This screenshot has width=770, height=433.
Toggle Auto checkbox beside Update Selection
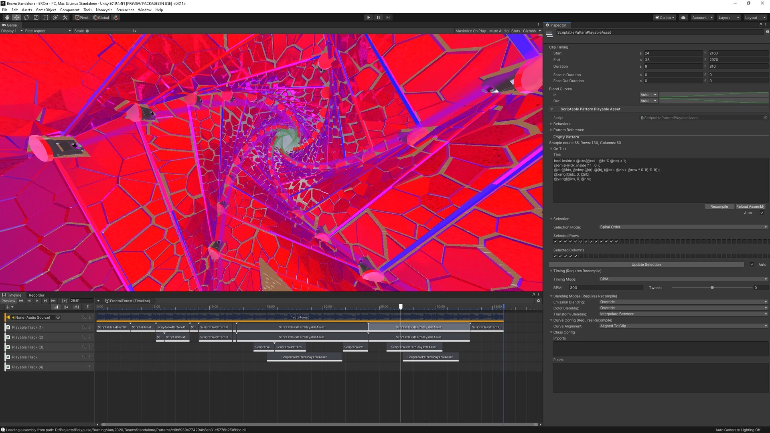click(x=752, y=265)
